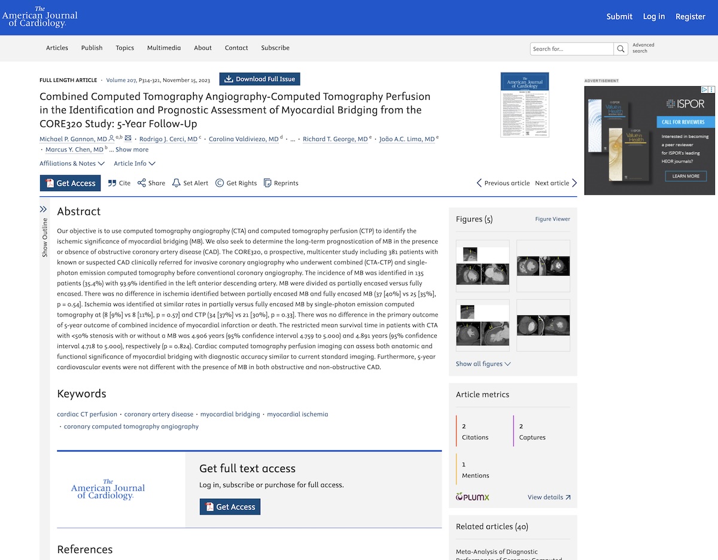
Task: Expand Show all figures
Action: (483, 364)
